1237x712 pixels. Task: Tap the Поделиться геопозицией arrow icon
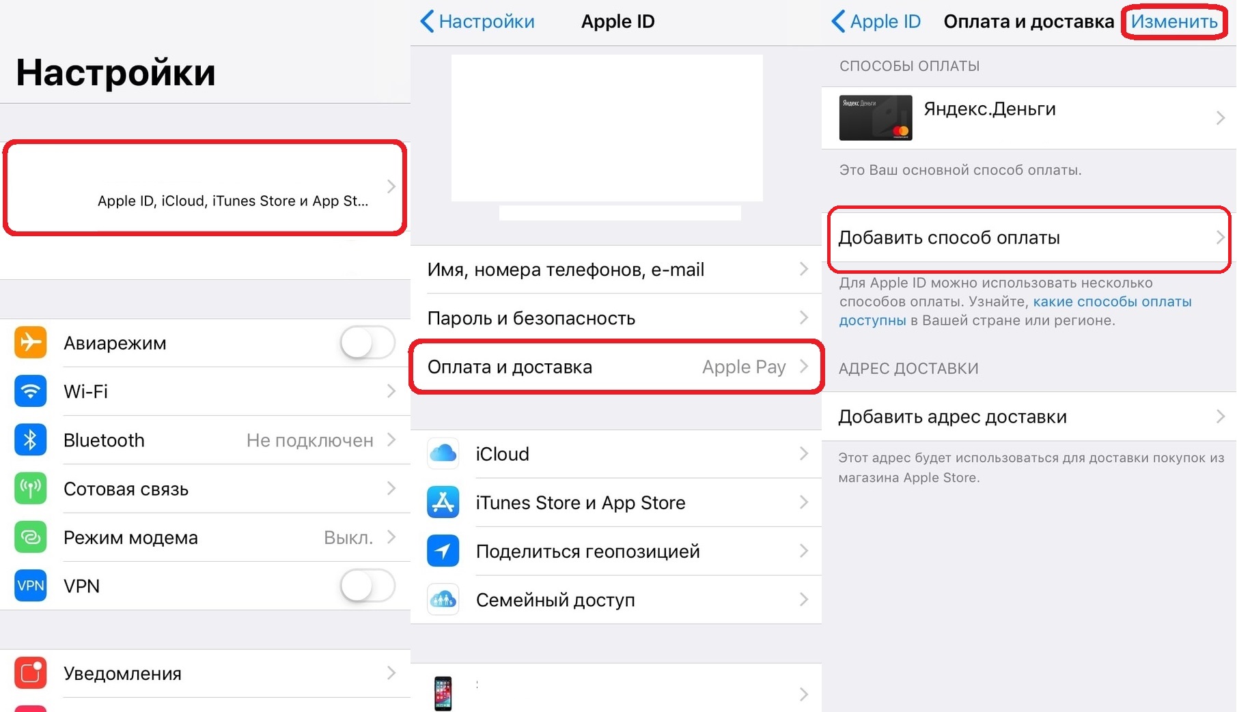pos(443,551)
